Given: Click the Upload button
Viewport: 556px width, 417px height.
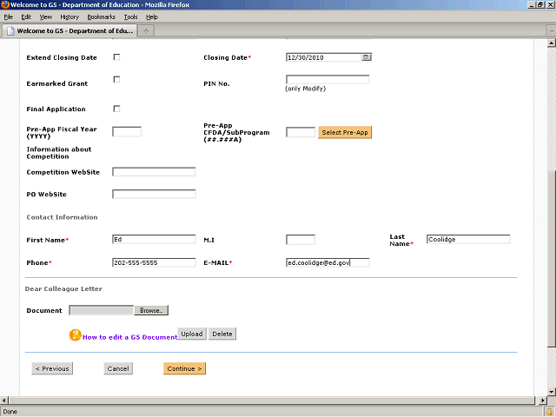Looking at the screenshot, I should click(x=192, y=334).
